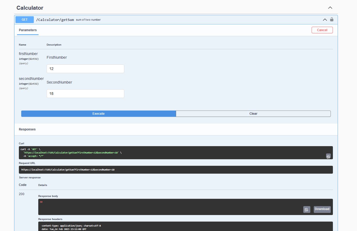
Task: Click the secondNumber input containing 18
Action: pos(85,93)
